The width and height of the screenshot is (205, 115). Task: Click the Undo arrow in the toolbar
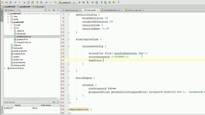click(15, 2)
